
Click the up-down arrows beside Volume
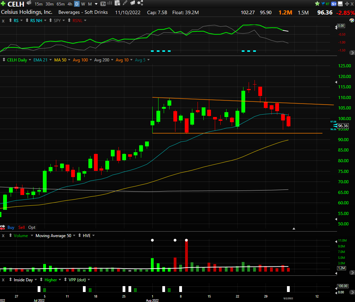coord(10,235)
